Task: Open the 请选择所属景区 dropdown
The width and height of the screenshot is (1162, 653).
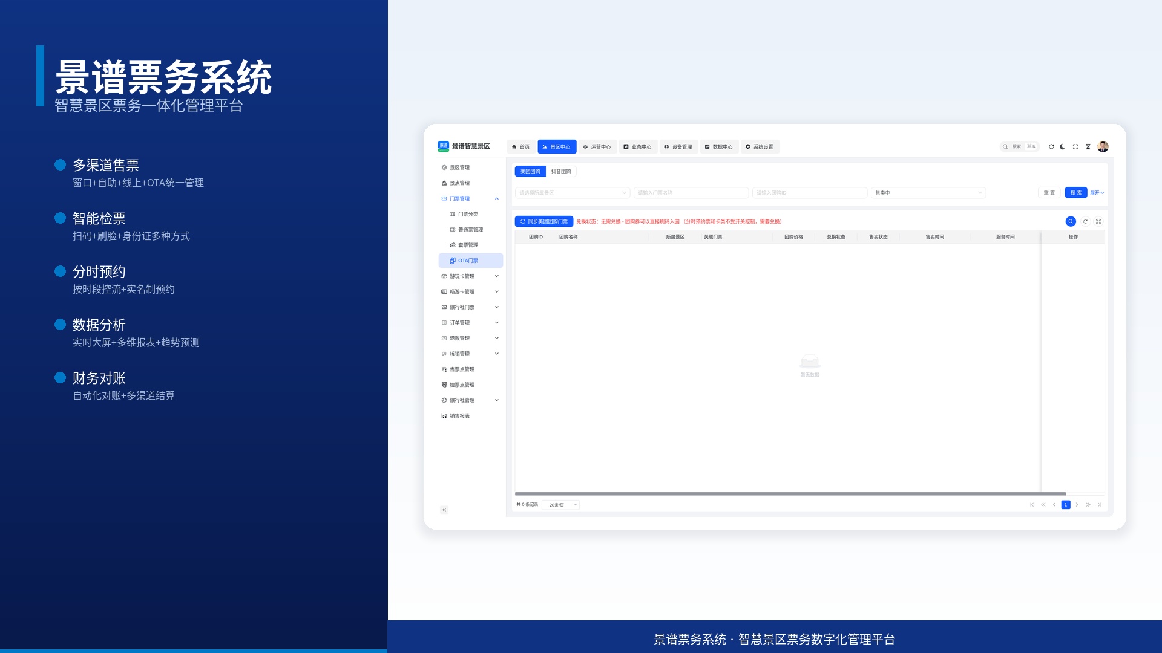Action: pyautogui.click(x=573, y=193)
